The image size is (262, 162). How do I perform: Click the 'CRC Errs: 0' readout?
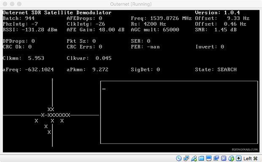[85, 47]
